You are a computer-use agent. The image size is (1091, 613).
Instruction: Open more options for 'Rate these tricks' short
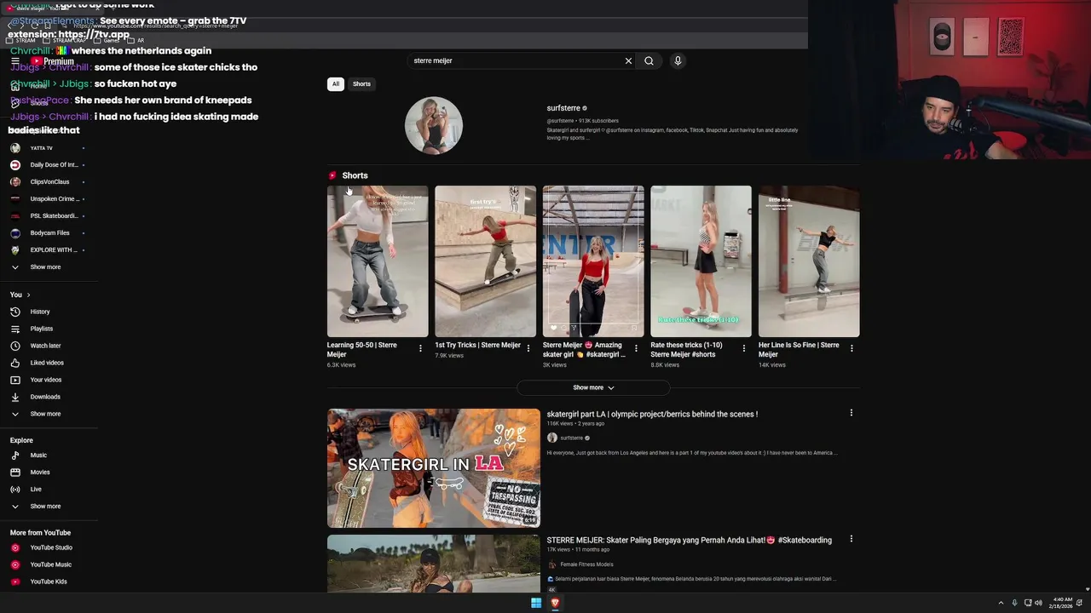point(743,348)
